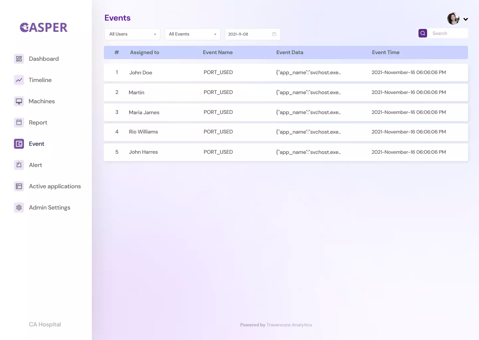The height and width of the screenshot is (340, 479).
Task: Click the calendar icon in date field
Action: point(274,34)
